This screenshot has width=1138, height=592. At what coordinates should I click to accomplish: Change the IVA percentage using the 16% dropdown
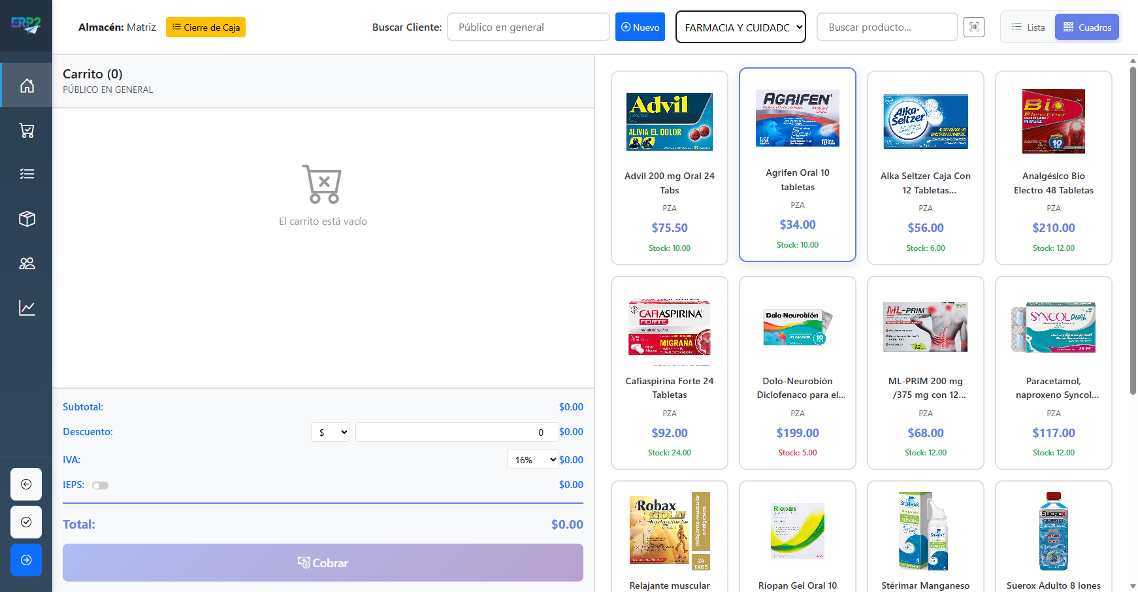(532, 459)
